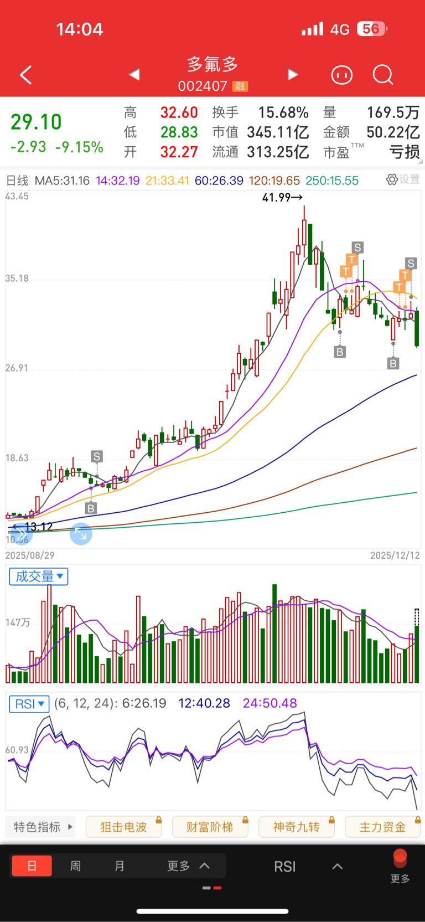The image size is (425, 922).
Task: Tap the stock name 多氟多
Action: click(212, 65)
